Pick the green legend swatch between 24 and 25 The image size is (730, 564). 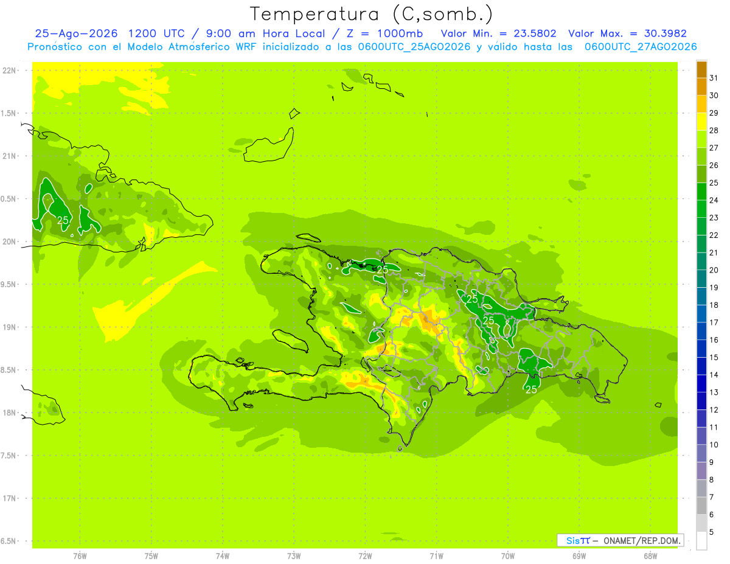(701, 192)
